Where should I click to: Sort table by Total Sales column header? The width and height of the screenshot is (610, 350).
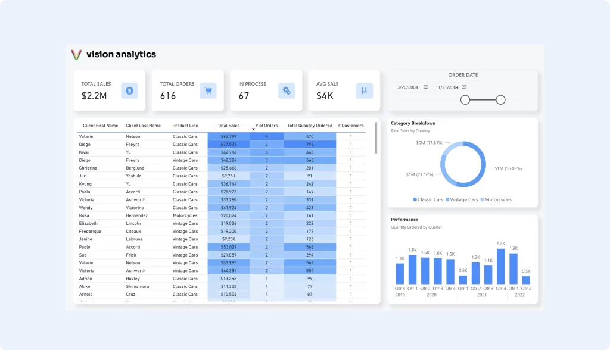229,126
